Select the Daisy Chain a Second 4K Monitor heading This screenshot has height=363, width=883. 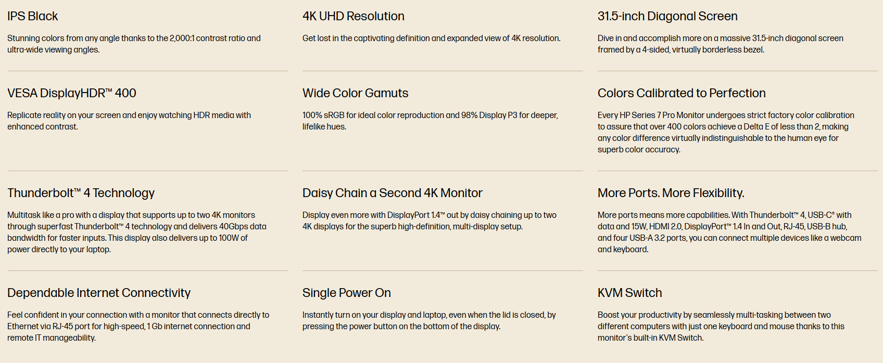[x=392, y=193]
